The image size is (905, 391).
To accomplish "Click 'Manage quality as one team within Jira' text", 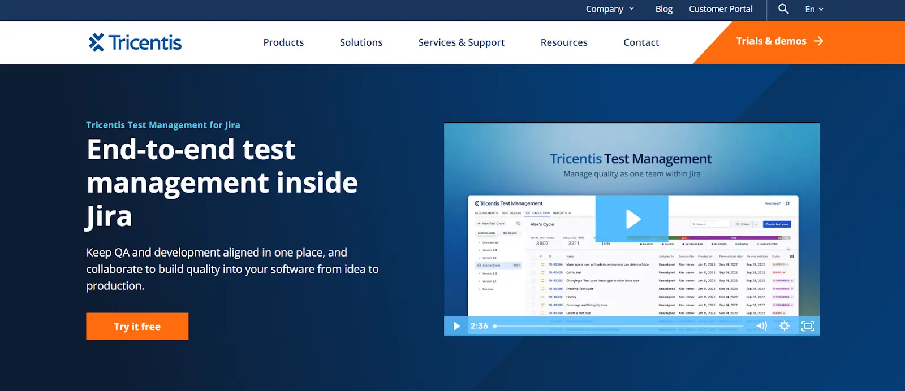I will (632, 174).
